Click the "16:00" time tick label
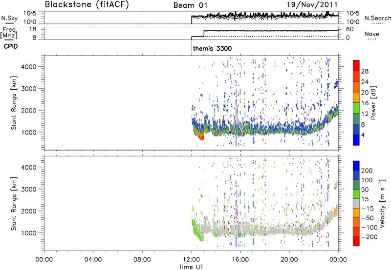391x270 pixels. pyautogui.click(x=240, y=260)
